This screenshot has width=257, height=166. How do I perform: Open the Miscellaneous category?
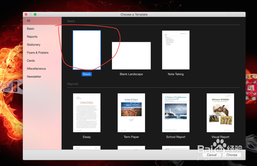tap(42, 69)
